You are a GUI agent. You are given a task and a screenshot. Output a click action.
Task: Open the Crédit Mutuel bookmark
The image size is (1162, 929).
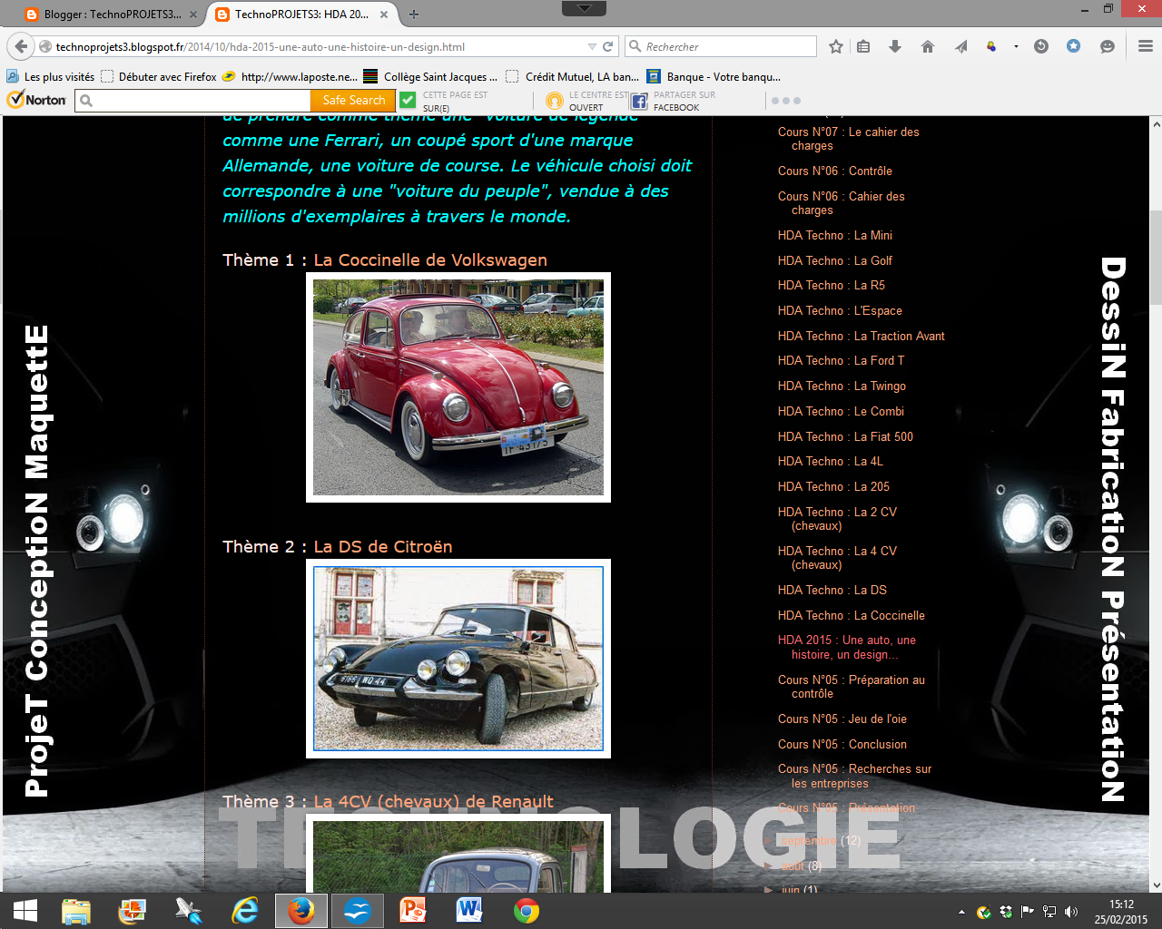click(x=572, y=77)
